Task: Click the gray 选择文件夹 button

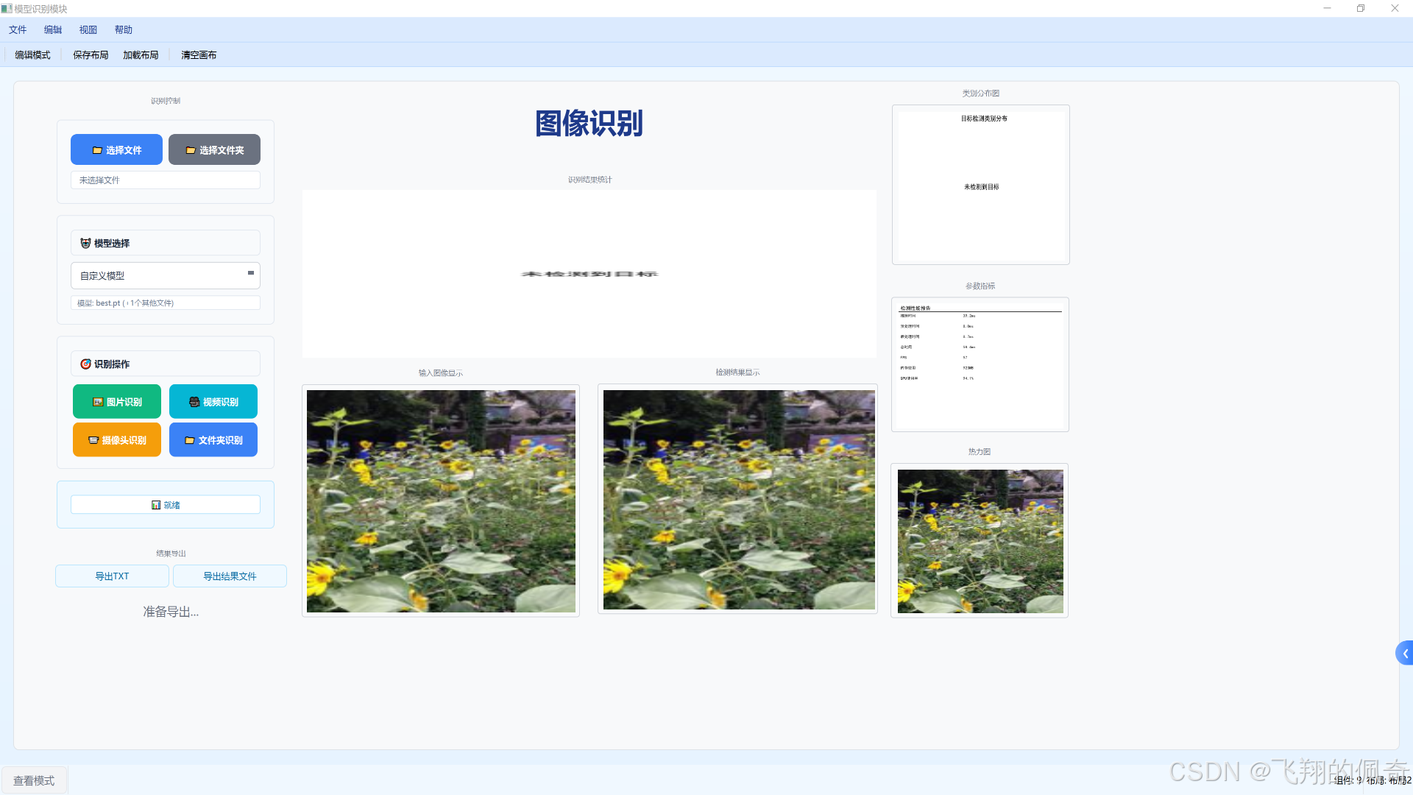Action: point(214,150)
